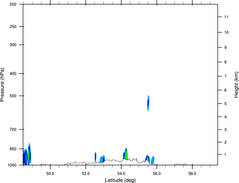Click the light blue plume near latitude 53.0

[102, 159]
